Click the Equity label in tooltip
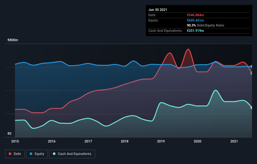 click(153, 20)
